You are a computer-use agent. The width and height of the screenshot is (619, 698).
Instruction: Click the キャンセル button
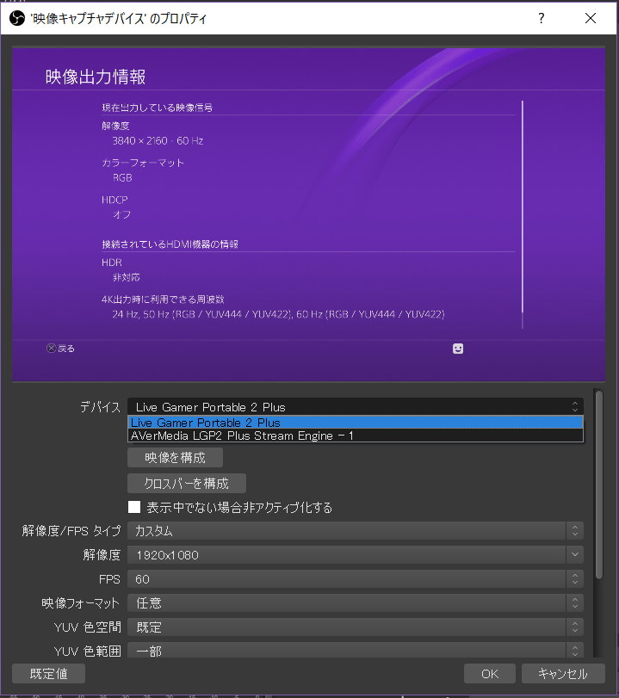pos(563,674)
